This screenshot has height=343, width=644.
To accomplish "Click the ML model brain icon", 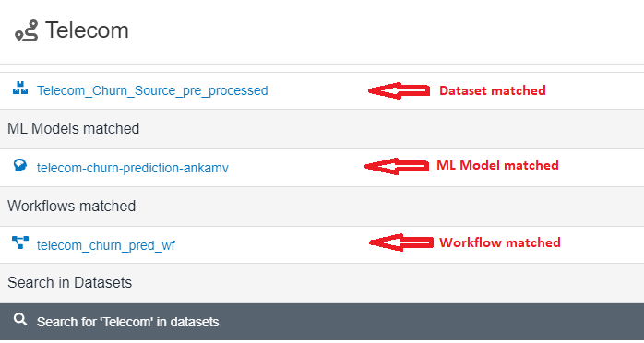I will tap(20, 165).
